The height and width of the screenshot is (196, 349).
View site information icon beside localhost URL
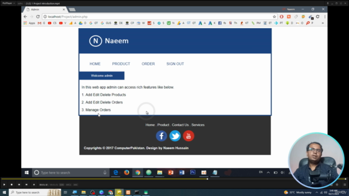coord(45,17)
